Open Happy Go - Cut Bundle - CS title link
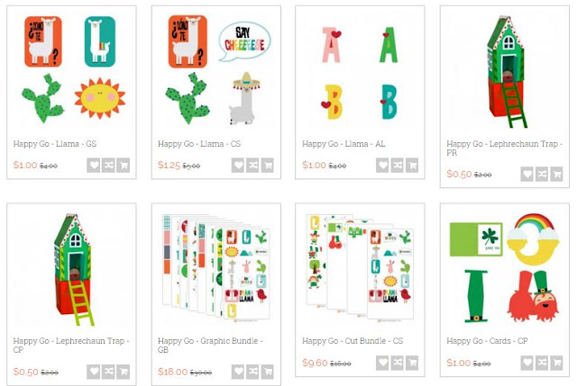Image resolution: width=577 pixels, height=386 pixels. point(353,341)
